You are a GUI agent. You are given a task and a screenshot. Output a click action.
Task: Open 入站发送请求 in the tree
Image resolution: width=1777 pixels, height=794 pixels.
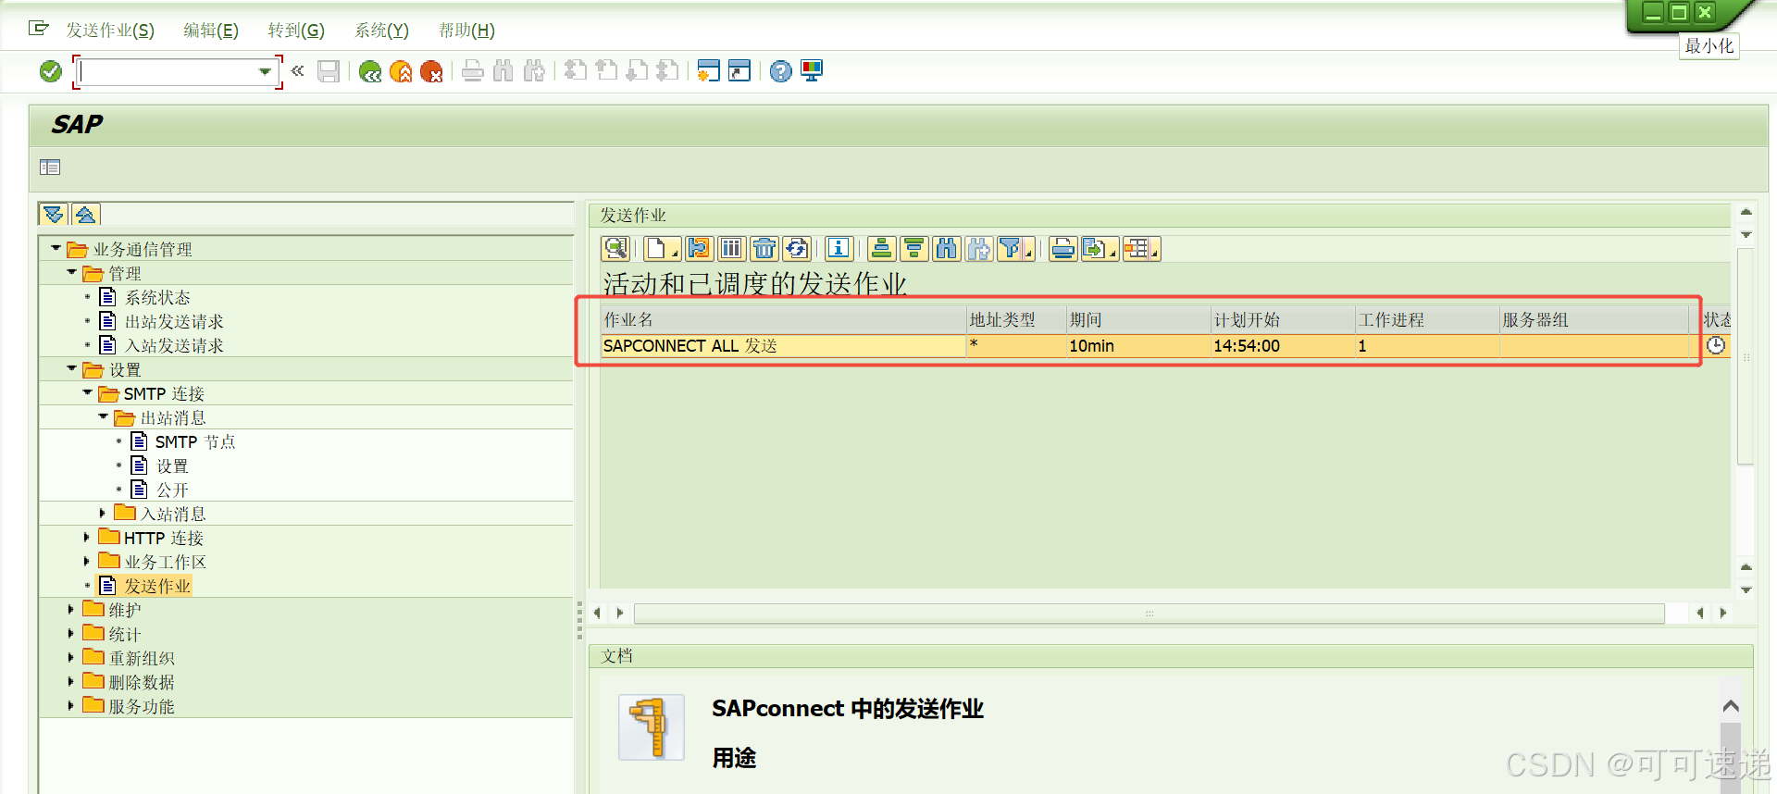(x=174, y=345)
